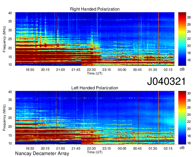Click the Right Handed Polarization spectrogram image

95,39
